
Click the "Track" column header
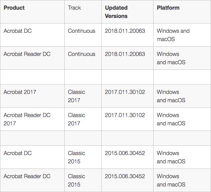coord(74,8)
